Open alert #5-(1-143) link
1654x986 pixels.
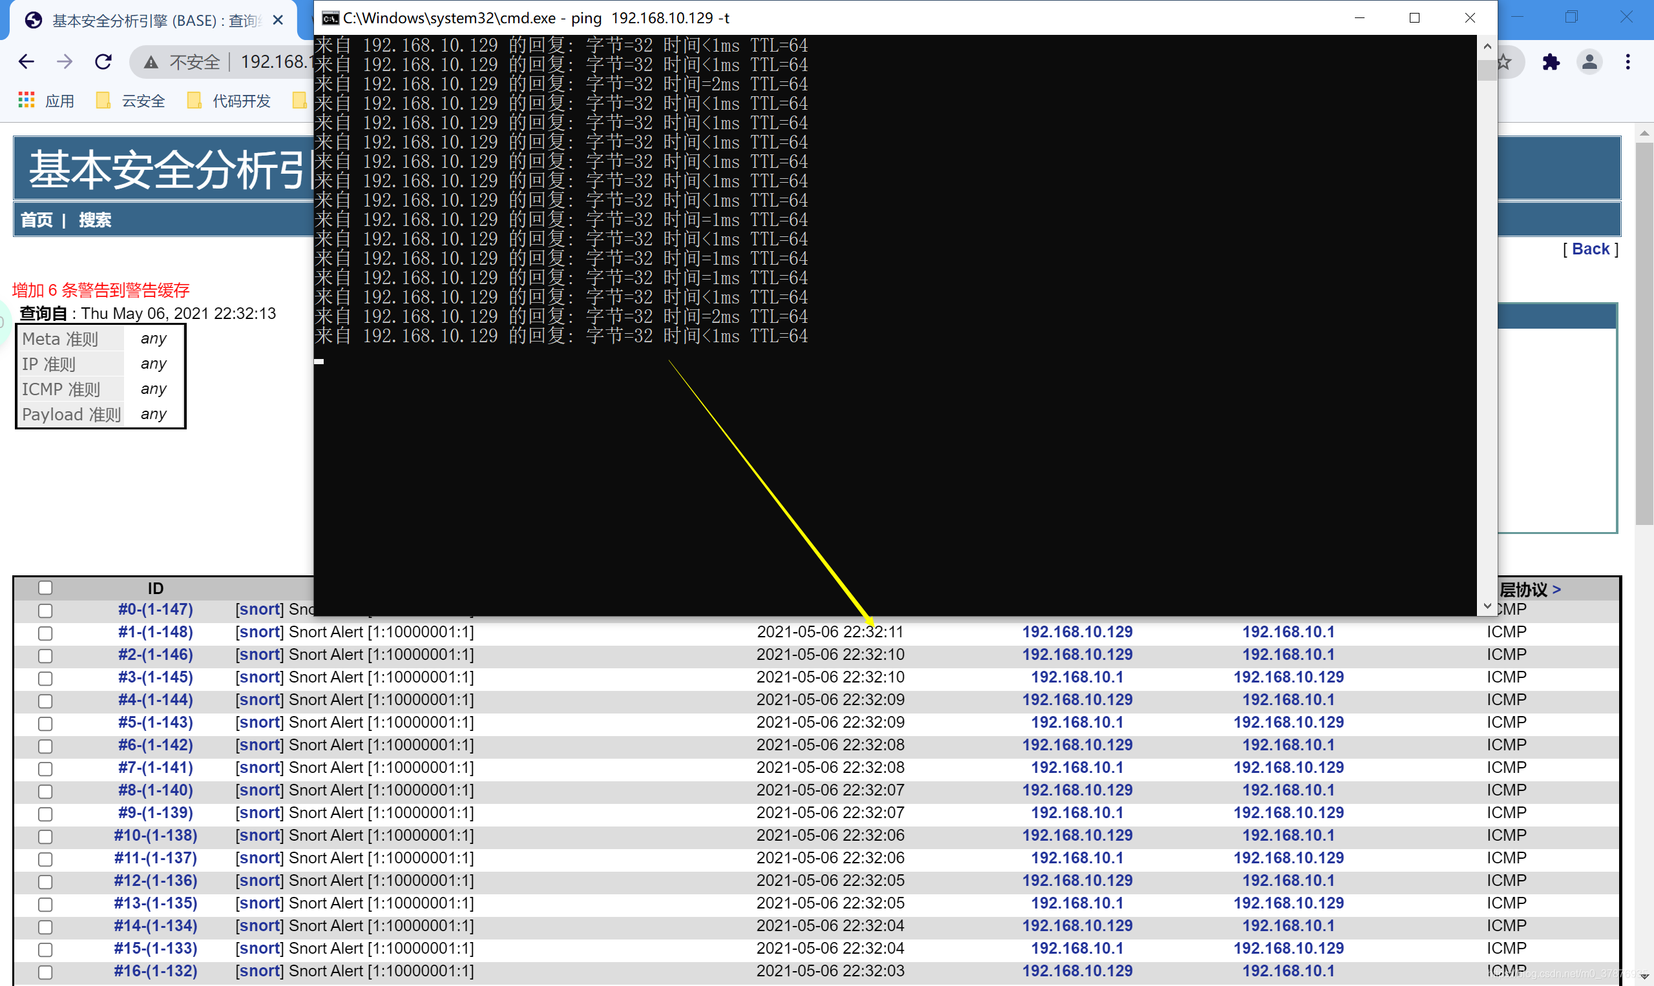coord(156,722)
